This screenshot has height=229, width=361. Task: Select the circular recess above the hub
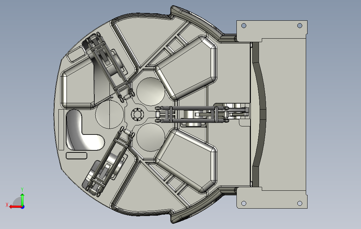point(151,91)
